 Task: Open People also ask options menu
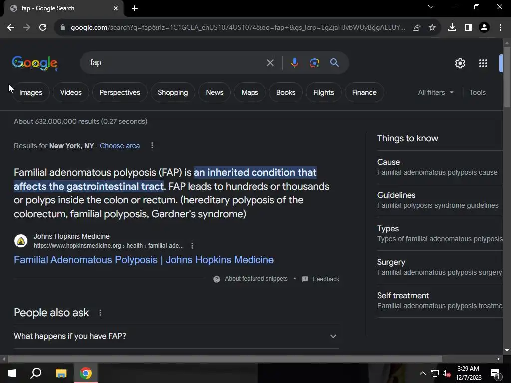tap(100, 313)
